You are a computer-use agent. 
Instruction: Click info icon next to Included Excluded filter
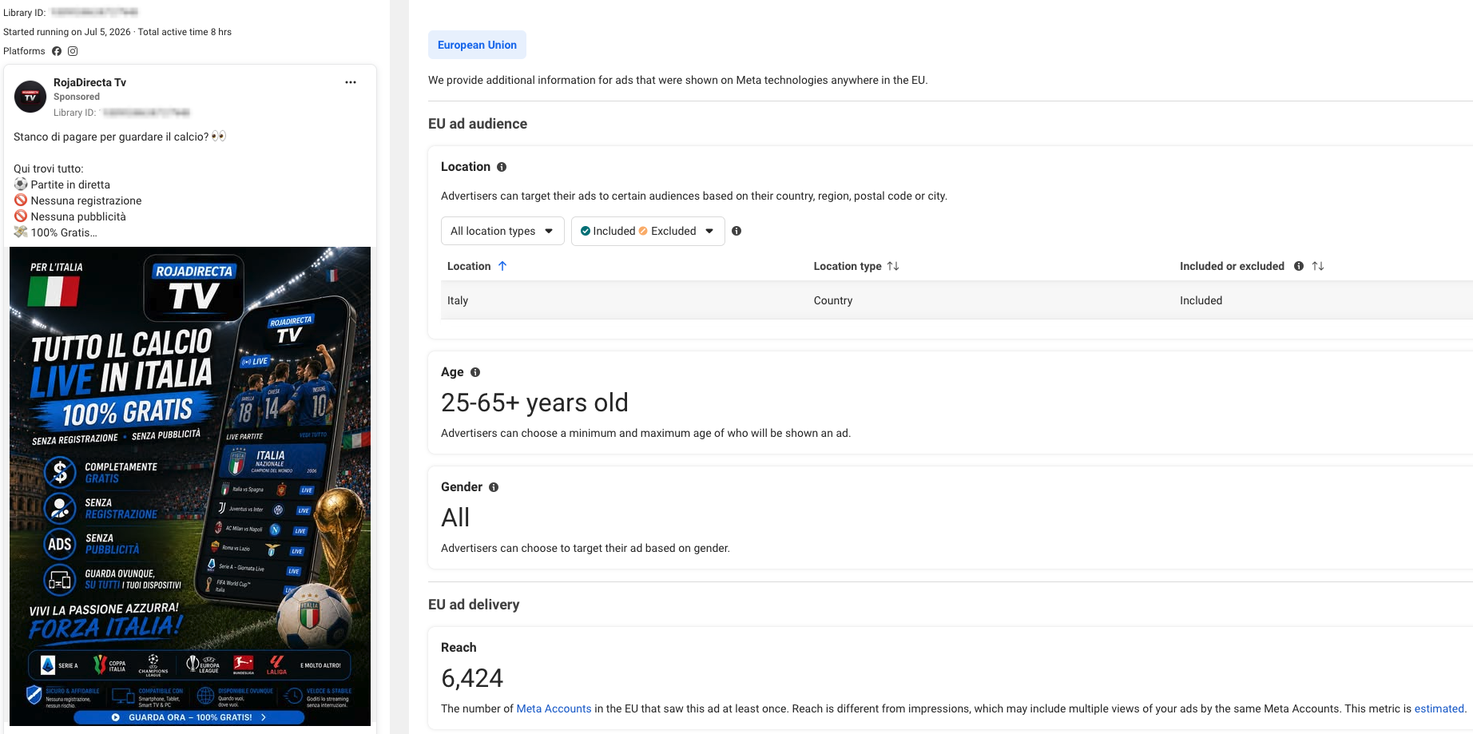coord(736,231)
